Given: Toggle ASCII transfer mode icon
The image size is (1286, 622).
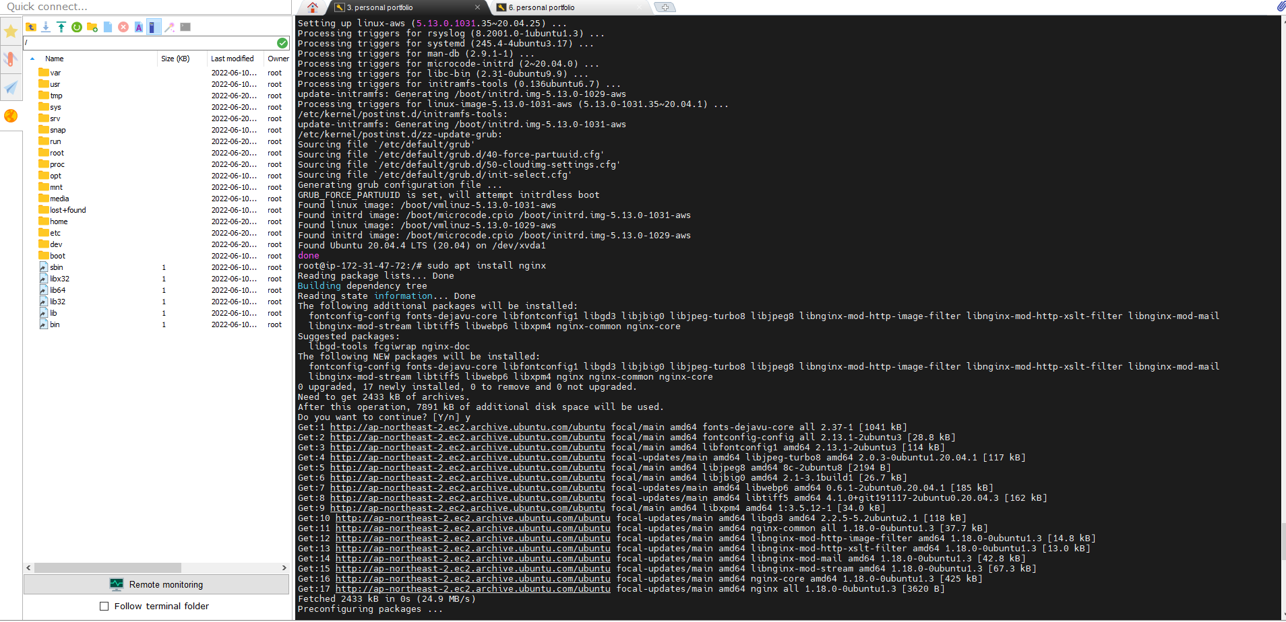Looking at the screenshot, I should click(x=139, y=27).
